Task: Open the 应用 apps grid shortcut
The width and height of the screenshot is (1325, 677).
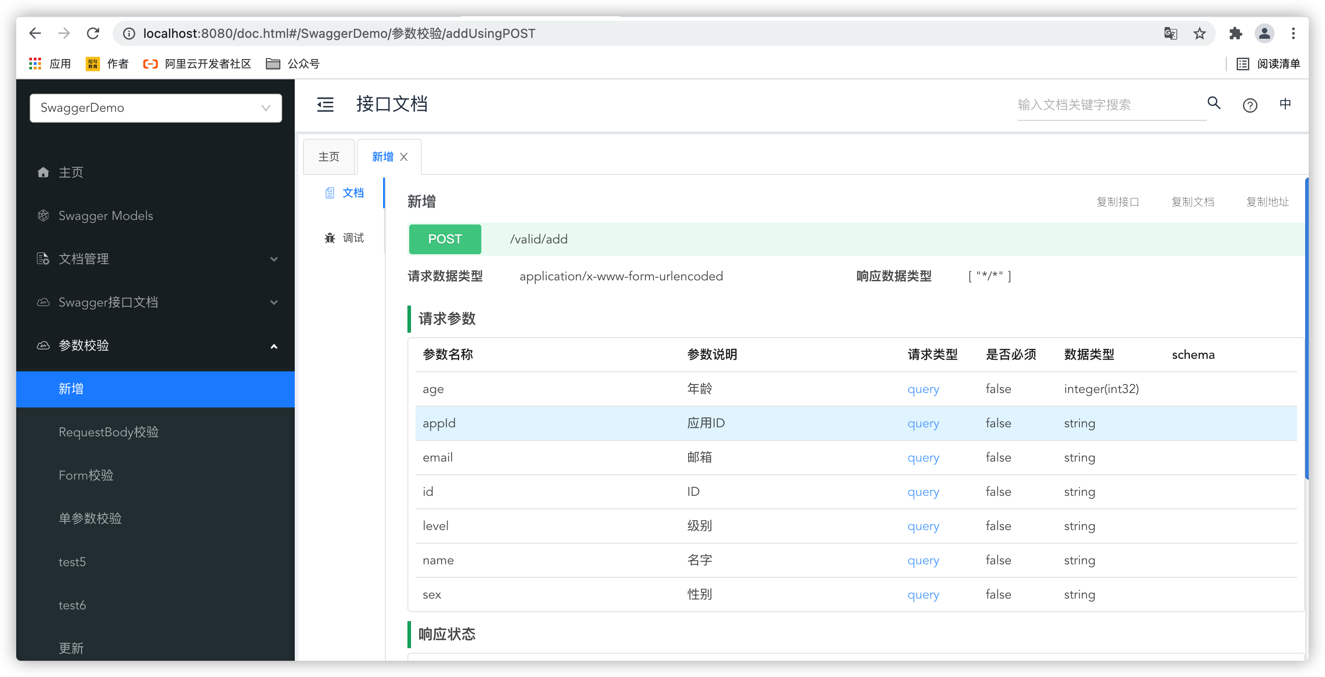Action: (50, 64)
